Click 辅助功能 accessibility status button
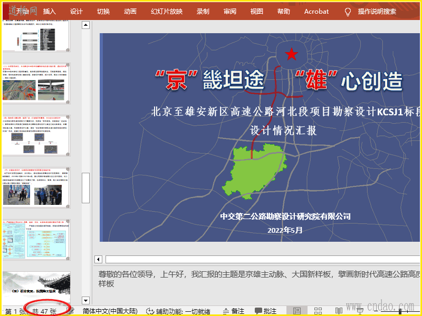Viewport: 422px width, 316px height. (178, 311)
